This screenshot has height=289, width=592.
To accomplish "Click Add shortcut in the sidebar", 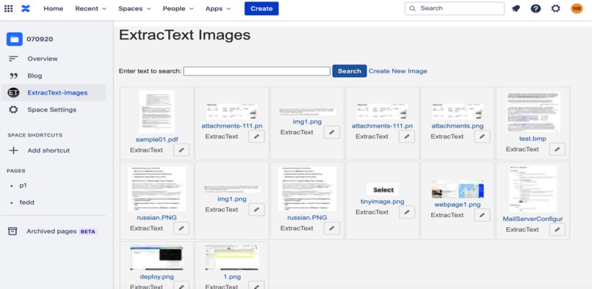I will click(x=48, y=150).
